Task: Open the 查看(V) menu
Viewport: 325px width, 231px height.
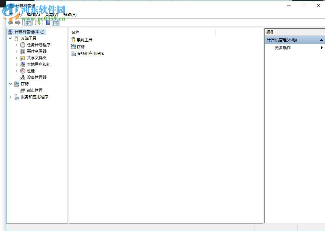Action: [52, 15]
